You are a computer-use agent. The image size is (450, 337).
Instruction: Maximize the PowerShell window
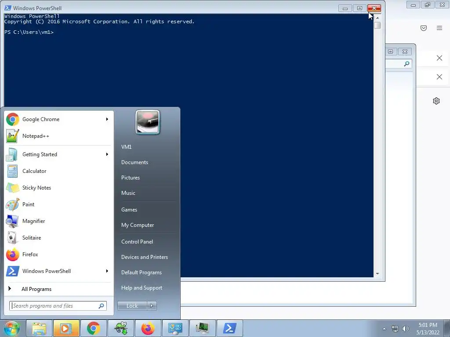(359, 8)
